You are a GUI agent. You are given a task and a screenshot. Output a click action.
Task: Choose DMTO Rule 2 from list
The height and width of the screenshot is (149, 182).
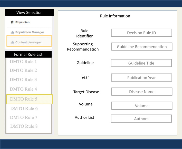[x=23, y=71]
